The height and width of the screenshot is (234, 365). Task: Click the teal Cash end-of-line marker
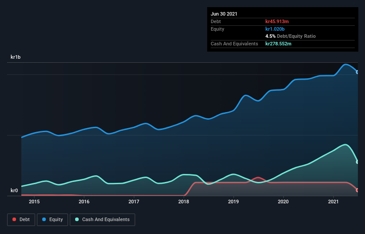click(357, 162)
